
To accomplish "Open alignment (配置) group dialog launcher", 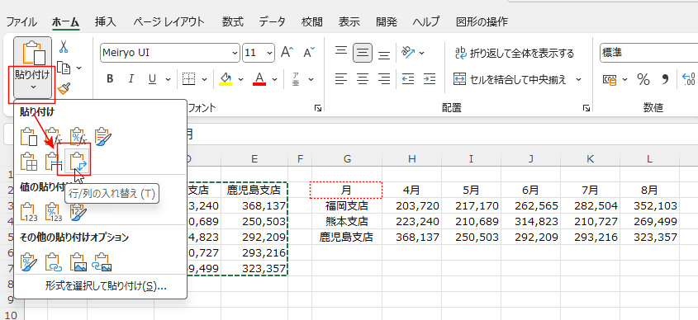I will (x=586, y=108).
